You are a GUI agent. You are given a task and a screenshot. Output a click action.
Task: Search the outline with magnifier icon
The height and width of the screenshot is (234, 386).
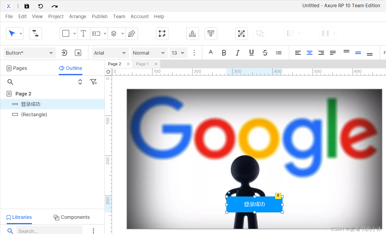(10, 82)
